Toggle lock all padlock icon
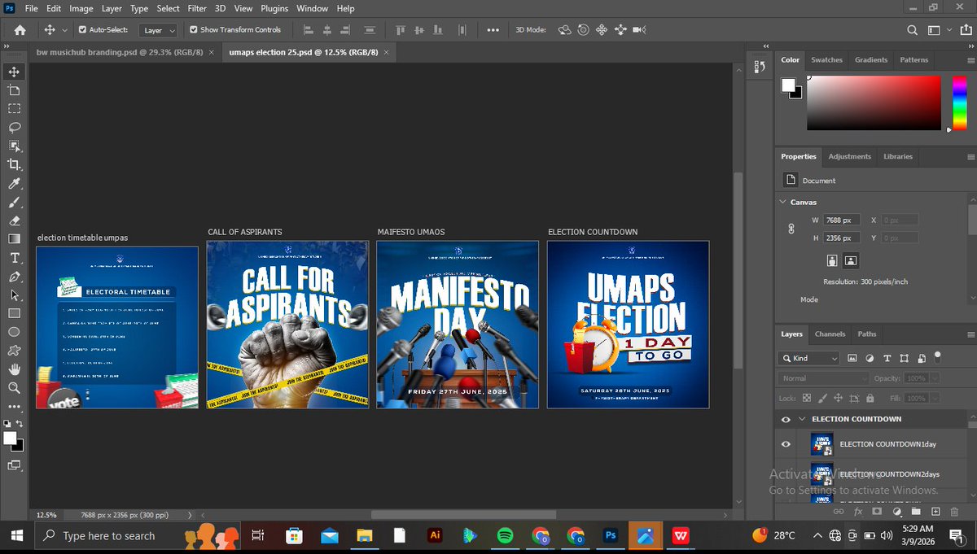The height and width of the screenshot is (554, 977). point(870,399)
